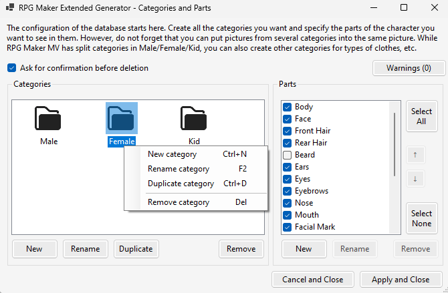The image size is (448, 293).
Task: Move part up with the up arrow
Action: point(415,155)
